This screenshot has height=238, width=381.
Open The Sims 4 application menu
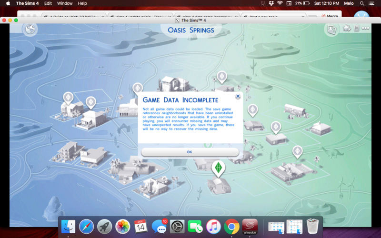click(27, 3)
